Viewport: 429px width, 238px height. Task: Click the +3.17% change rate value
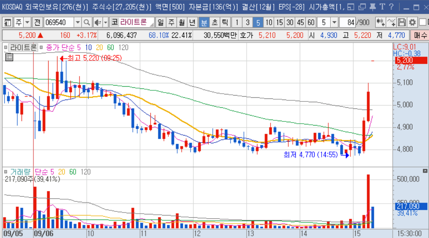[87, 35]
